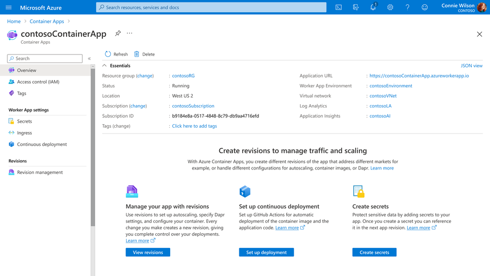The height and width of the screenshot is (276, 490).
Task: Open contosoLA Log Analytics
Action: [x=380, y=106]
